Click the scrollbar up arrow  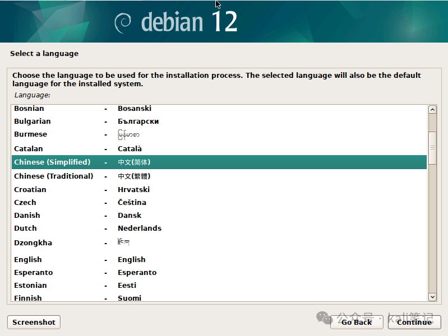432,110
